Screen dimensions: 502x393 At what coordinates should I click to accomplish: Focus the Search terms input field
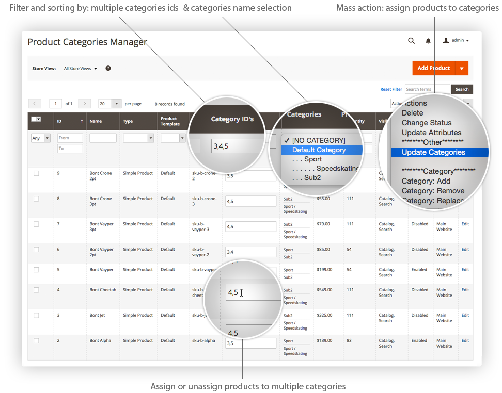click(428, 89)
